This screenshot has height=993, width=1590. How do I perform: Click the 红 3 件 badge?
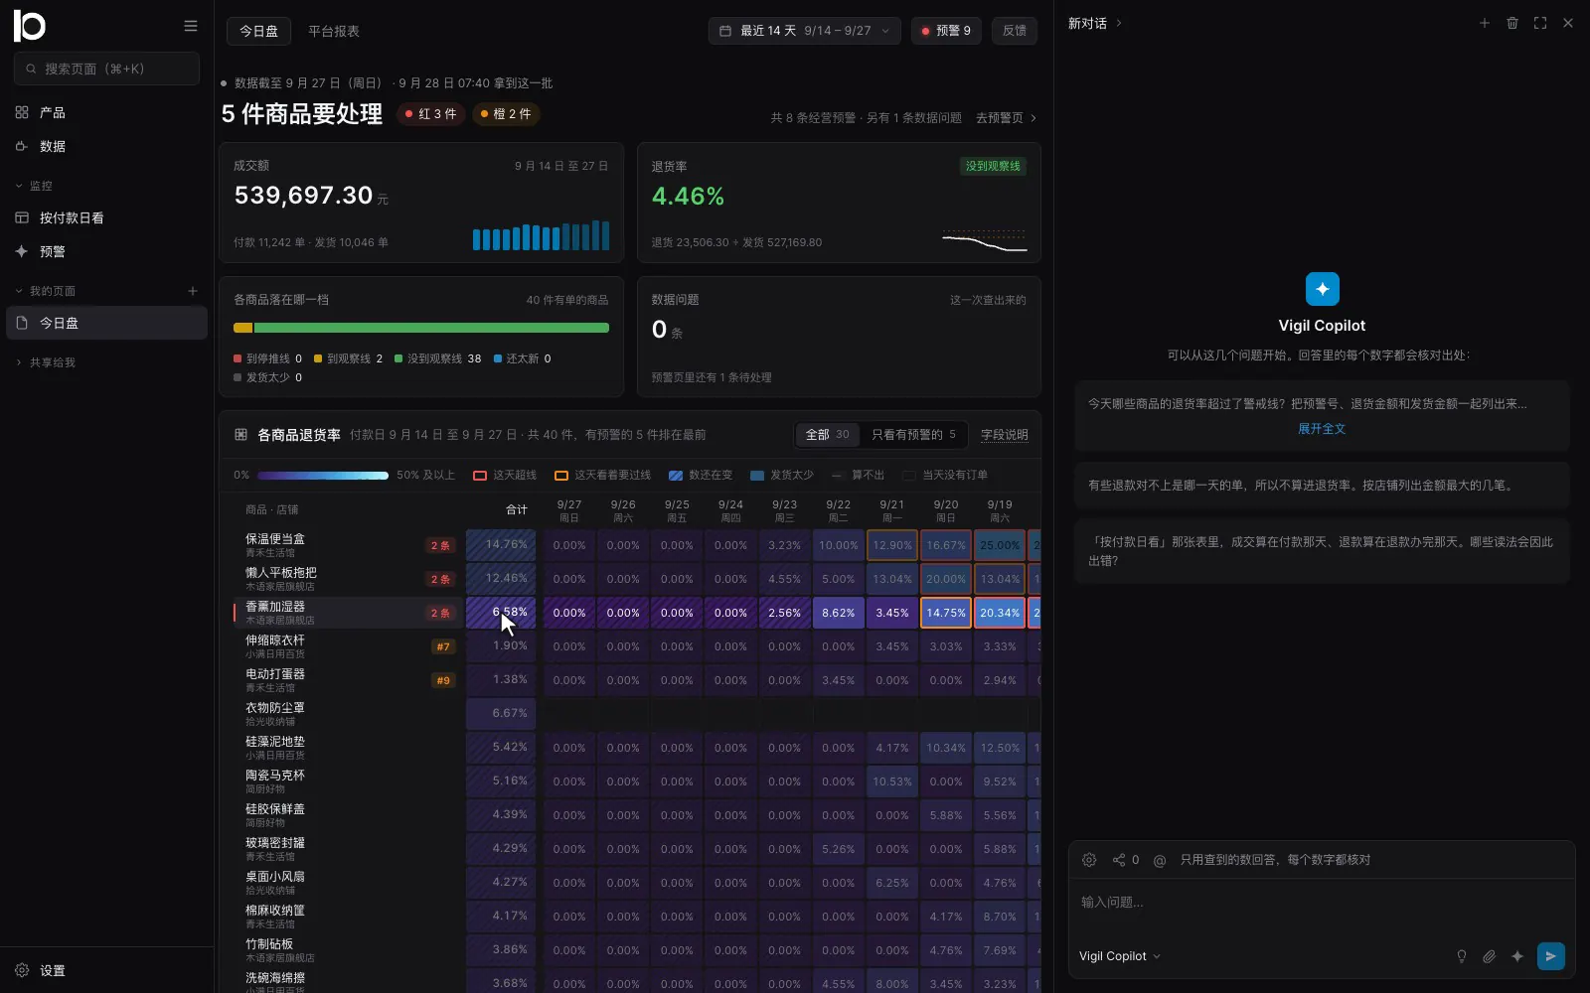point(431,114)
